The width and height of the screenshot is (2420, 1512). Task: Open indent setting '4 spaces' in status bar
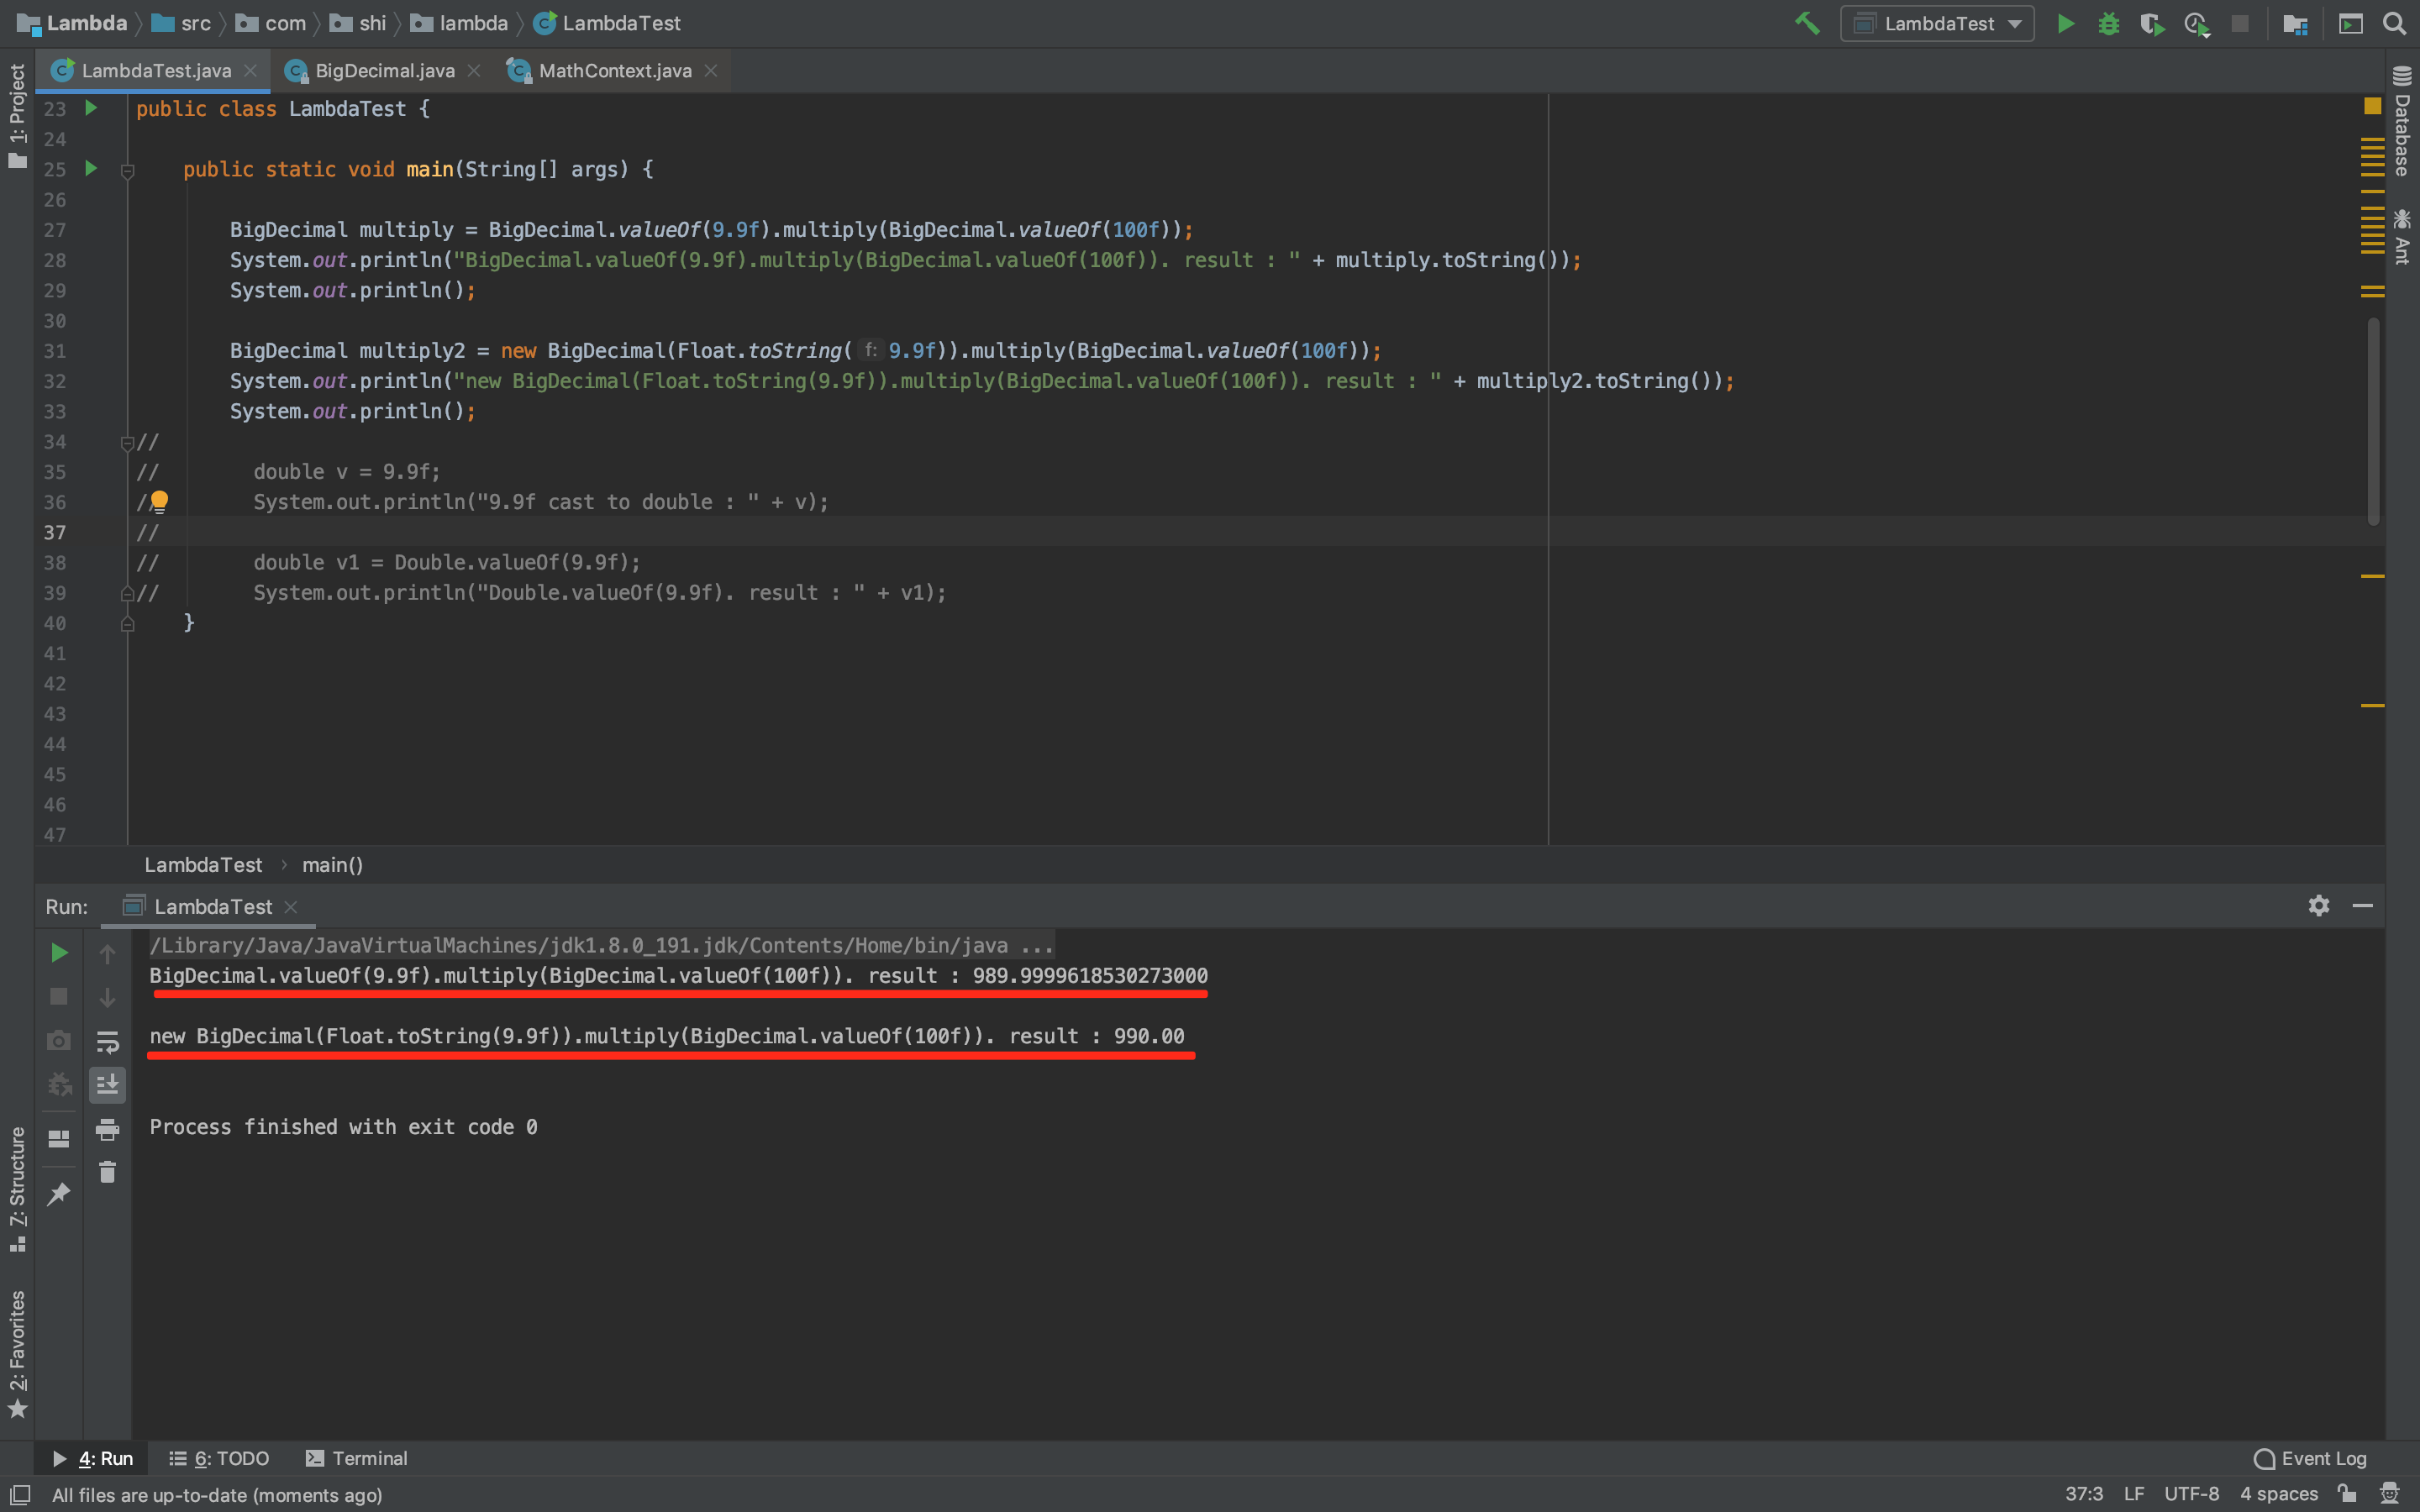2278,1494
